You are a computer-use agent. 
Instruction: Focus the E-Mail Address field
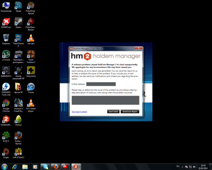(101, 84)
